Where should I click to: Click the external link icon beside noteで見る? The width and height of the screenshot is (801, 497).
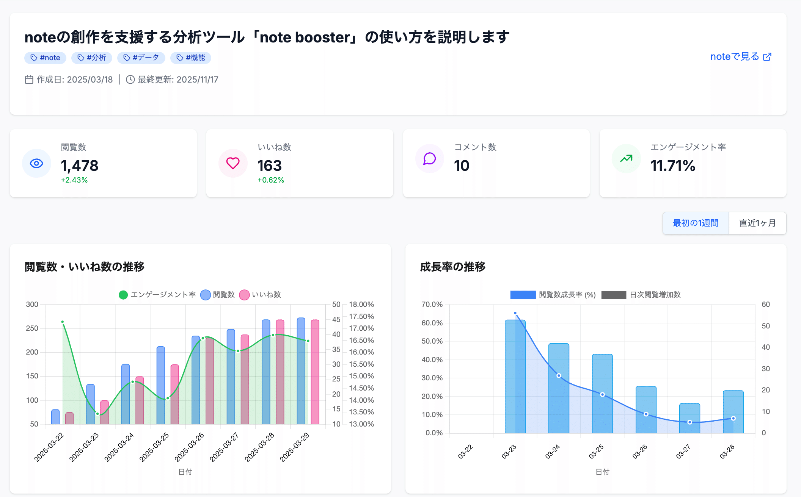[x=767, y=57]
